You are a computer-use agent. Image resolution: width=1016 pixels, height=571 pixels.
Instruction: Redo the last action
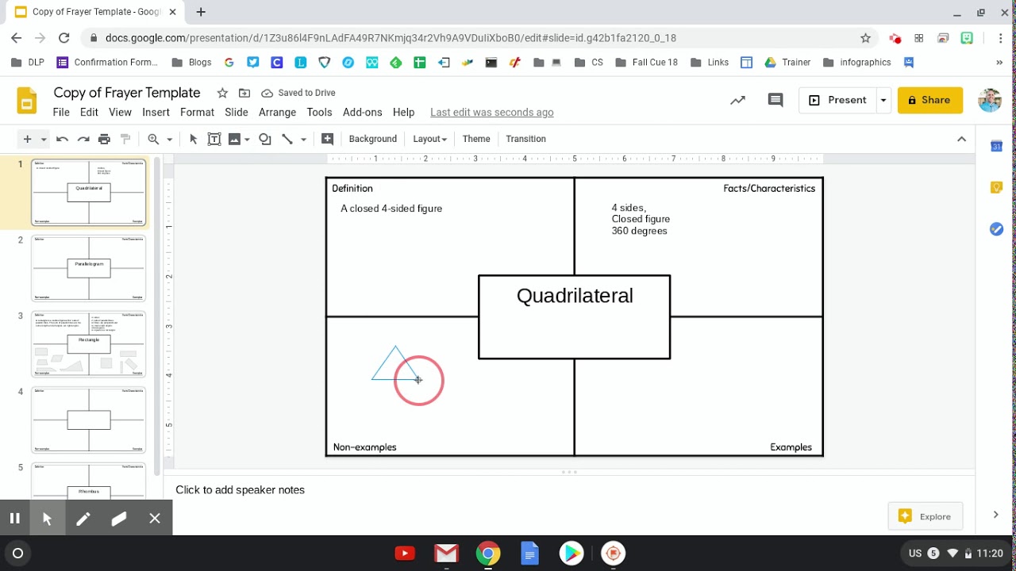click(83, 139)
